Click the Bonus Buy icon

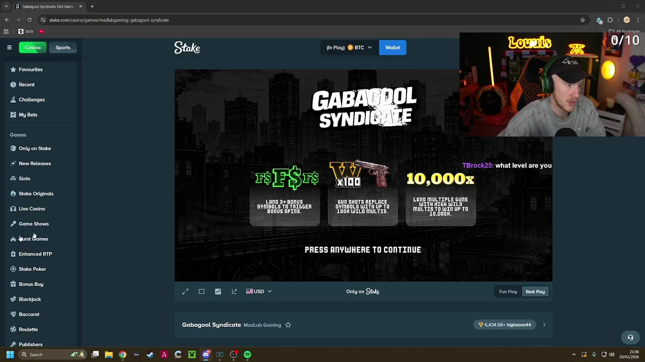13,284
